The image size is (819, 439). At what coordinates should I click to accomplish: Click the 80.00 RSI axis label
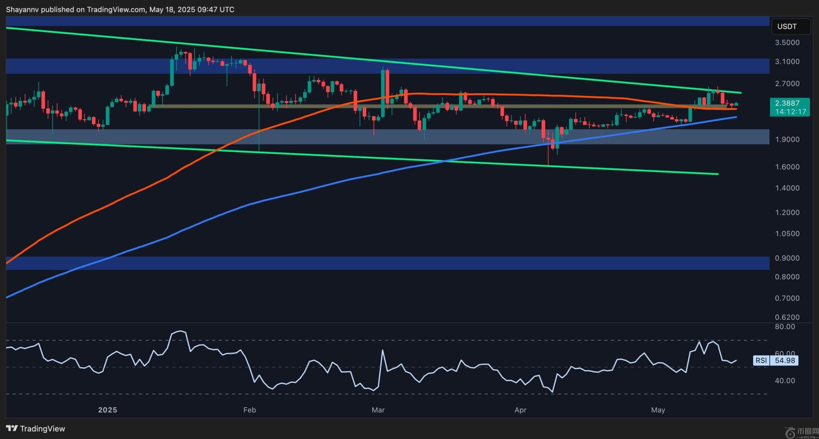tap(785, 327)
